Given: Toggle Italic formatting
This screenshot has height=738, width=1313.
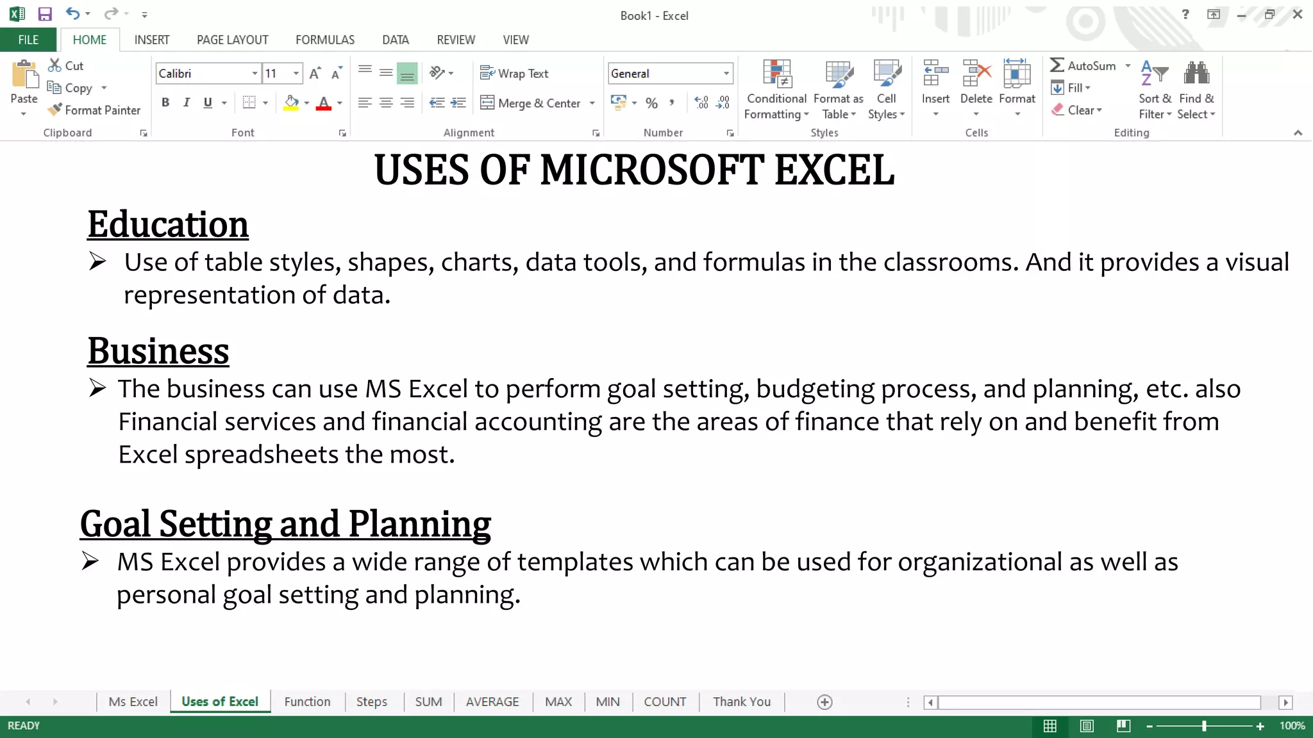Looking at the screenshot, I should click(x=187, y=102).
